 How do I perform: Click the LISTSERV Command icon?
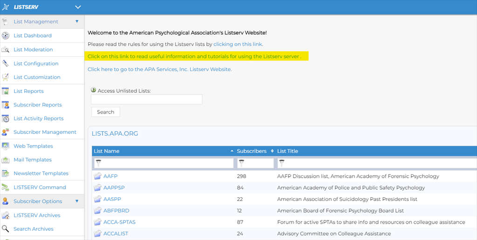pos(5,187)
